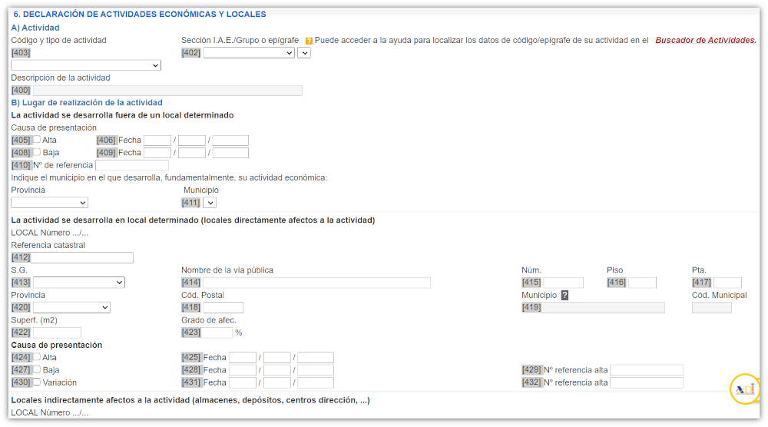Open the Código y tipo de actividad dropdown
This screenshot has width=768, height=427.
pyautogui.click(x=86, y=65)
